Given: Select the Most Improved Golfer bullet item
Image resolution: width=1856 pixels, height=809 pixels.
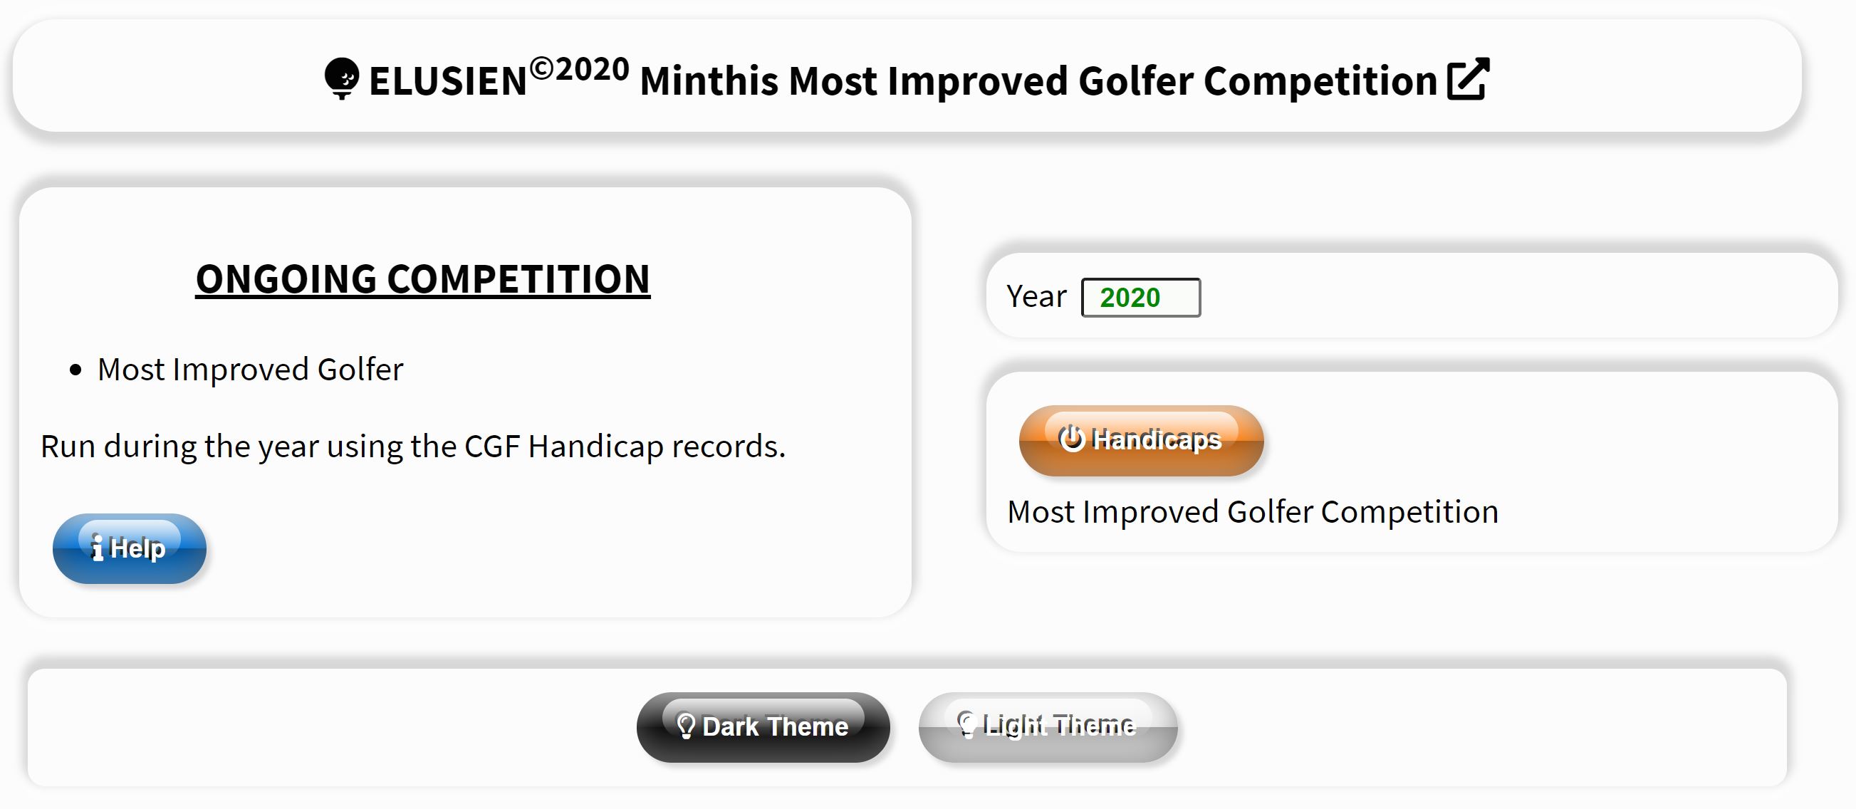Looking at the screenshot, I should [x=250, y=370].
